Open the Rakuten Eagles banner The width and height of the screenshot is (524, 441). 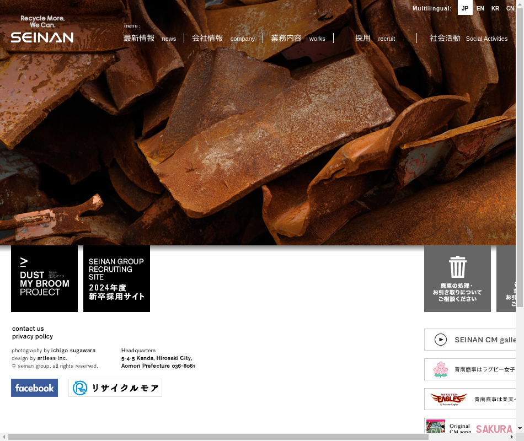[x=470, y=399]
